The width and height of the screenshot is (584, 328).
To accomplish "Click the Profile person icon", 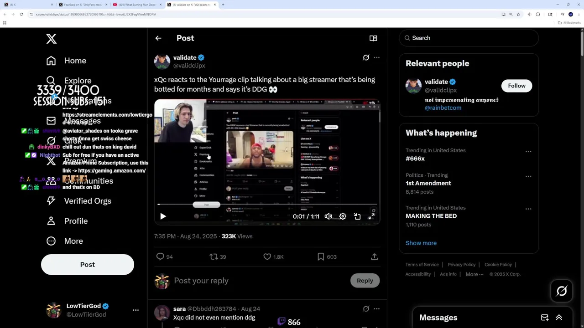I will click(x=51, y=221).
